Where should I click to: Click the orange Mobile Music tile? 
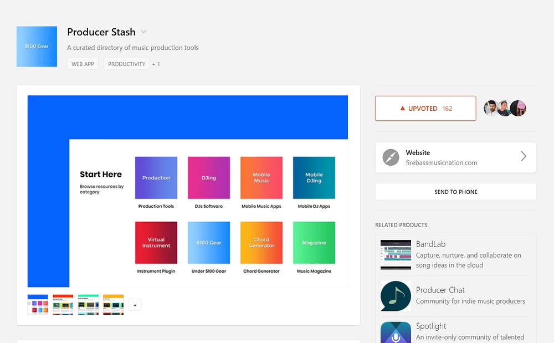[261, 178]
